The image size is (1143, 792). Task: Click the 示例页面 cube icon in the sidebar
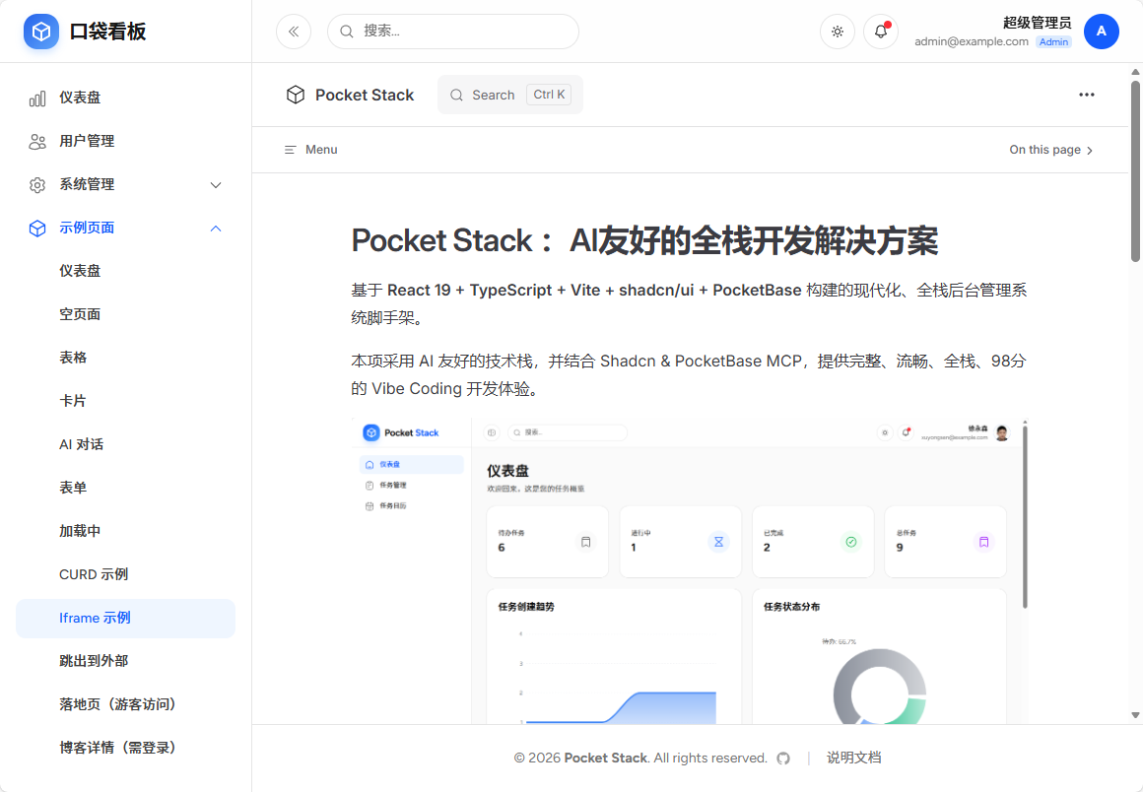[35, 228]
